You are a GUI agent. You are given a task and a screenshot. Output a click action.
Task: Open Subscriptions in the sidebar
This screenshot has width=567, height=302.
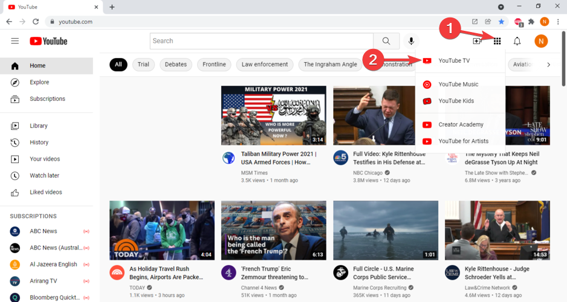47,99
